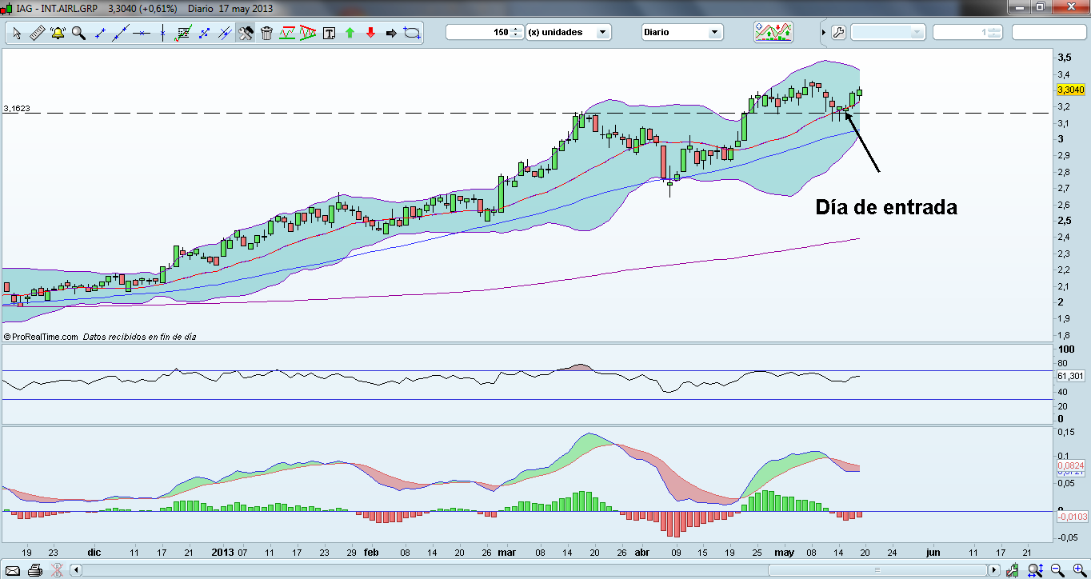Click the MACD value label 0,0824
The width and height of the screenshot is (1091, 579).
tap(1070, 465)
